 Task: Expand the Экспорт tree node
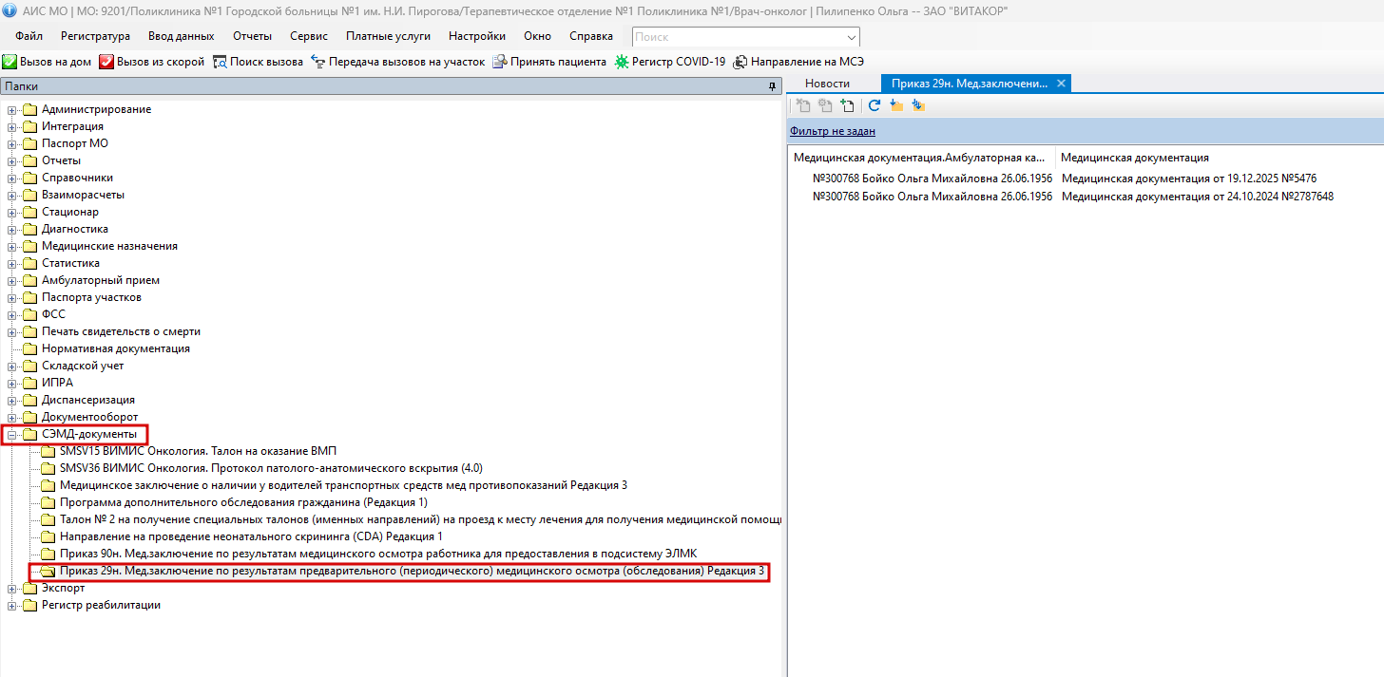coord(12,588)
